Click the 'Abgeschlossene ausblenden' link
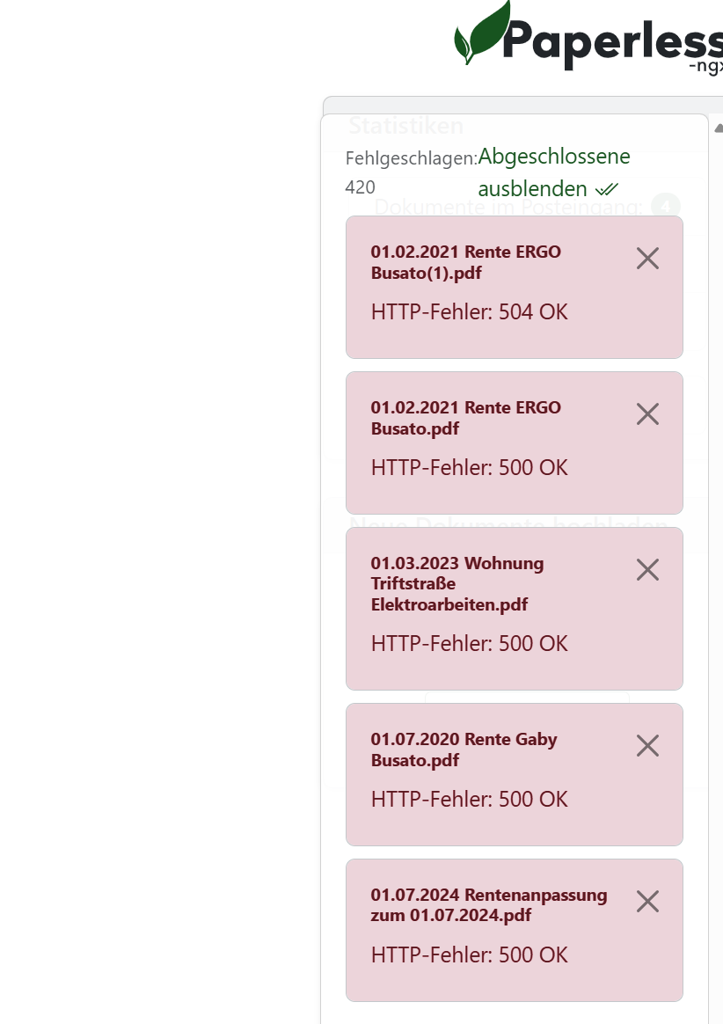This screenshot has height=1024, width=723. pyautogui.click(x=553, y=172)
